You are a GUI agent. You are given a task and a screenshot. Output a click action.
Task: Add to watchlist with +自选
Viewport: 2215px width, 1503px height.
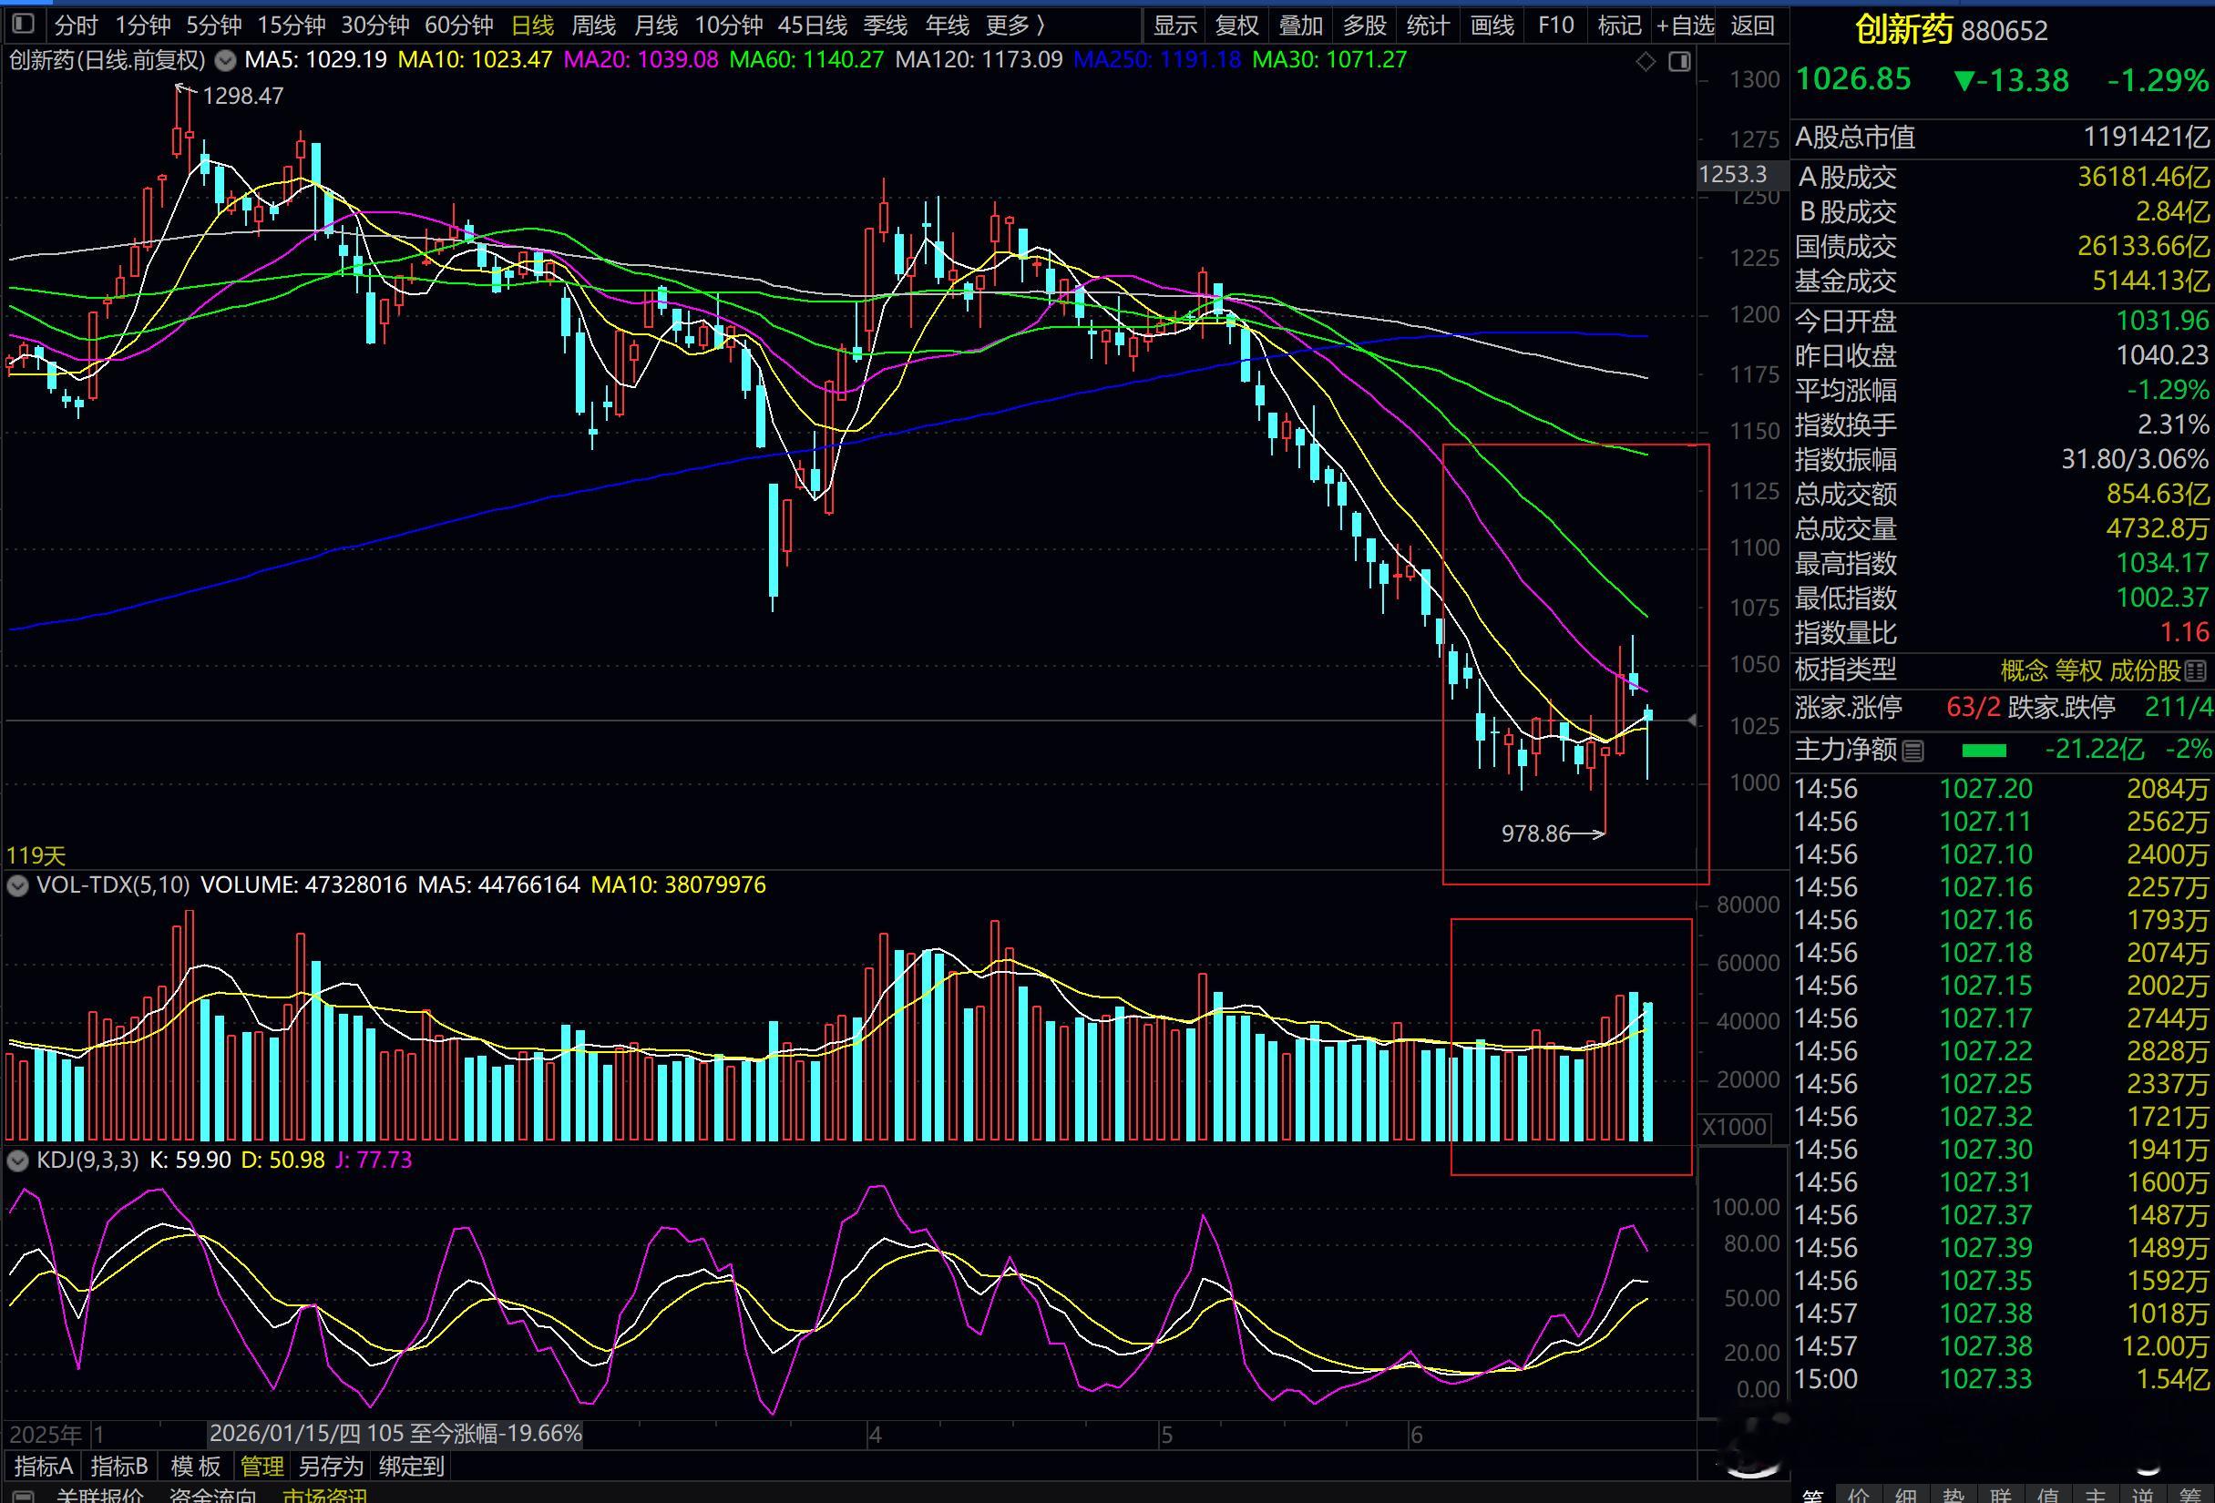(1686, 25)
